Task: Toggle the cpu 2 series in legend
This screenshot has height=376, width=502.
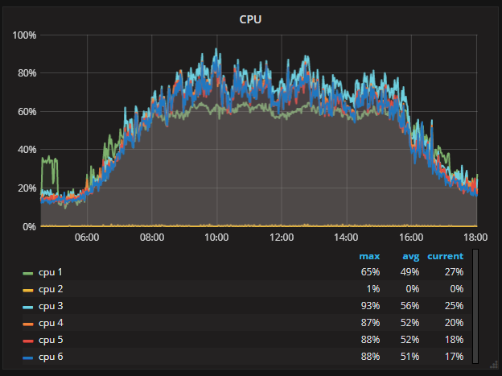Action: click(x=50, y=289)
